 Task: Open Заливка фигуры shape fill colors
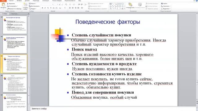(x=152, y=4)
